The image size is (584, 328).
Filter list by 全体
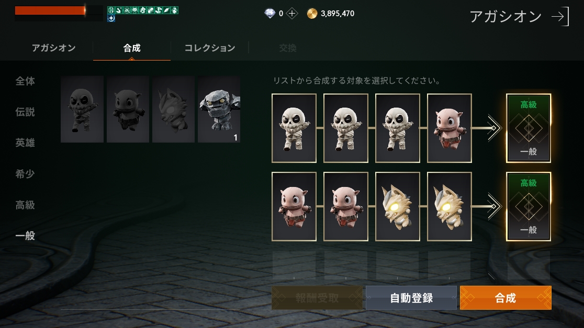point(25,81)
